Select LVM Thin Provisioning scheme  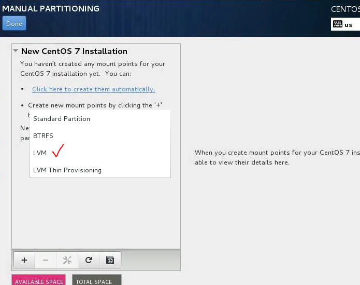click(x=67, y=170)
